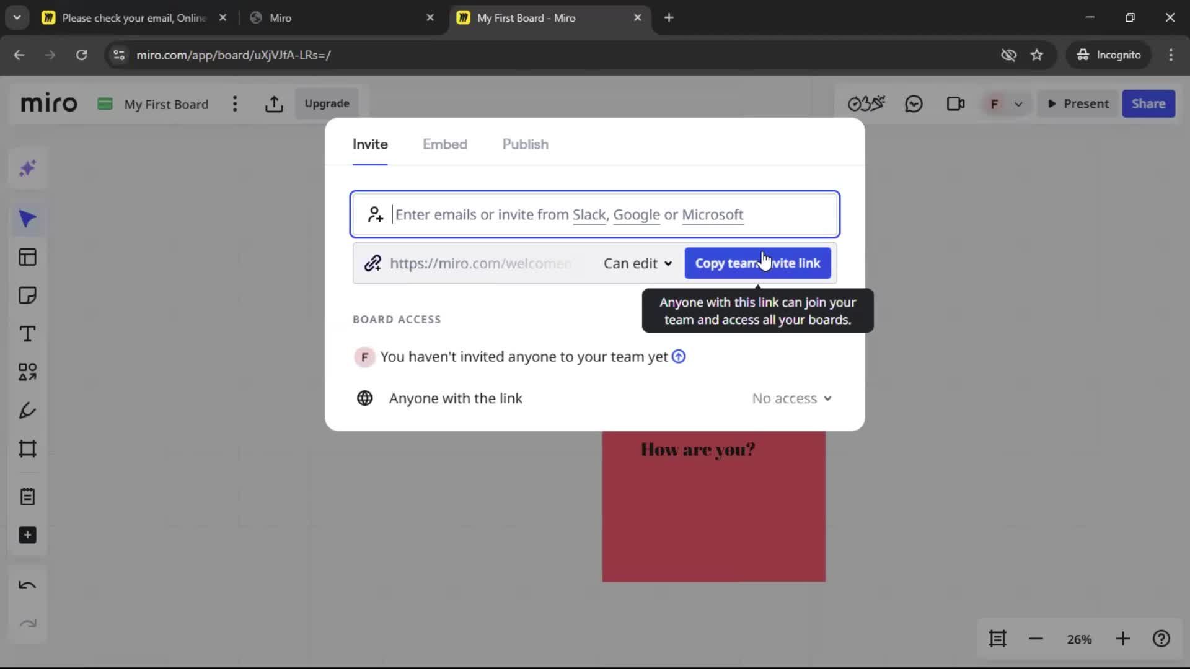Image resolution: width=1190 pixels, height=669 pixels.
Task: Open the comments and reactions icon
Action: 914,103
